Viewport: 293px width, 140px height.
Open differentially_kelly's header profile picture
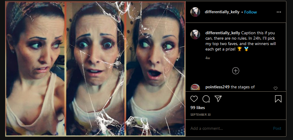(195, 12)
